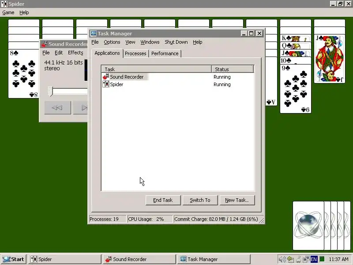This screenshot has height=265, width=353.
Task: Open the Sound Recorder Edit menu
Action: 59,53
